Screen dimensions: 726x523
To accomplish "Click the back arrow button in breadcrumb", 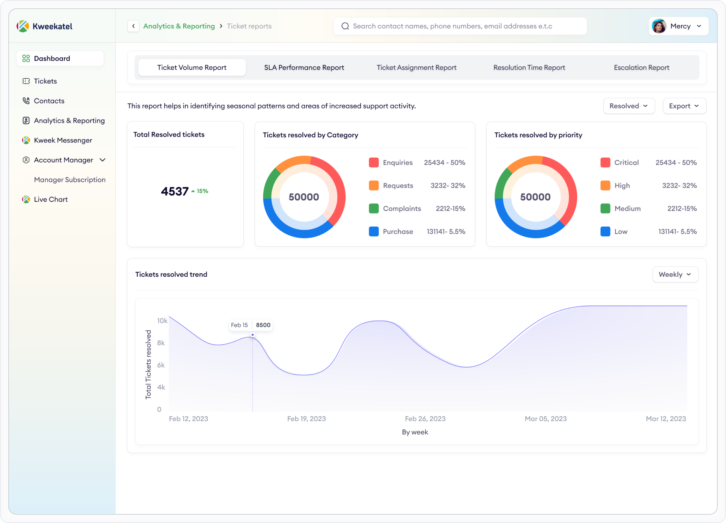I will pyautogui.click(x=133, y=26).
